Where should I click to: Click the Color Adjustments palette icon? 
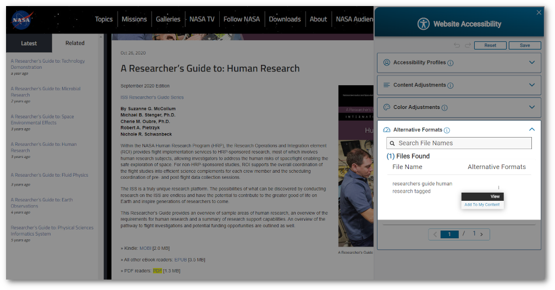[386, 107]
